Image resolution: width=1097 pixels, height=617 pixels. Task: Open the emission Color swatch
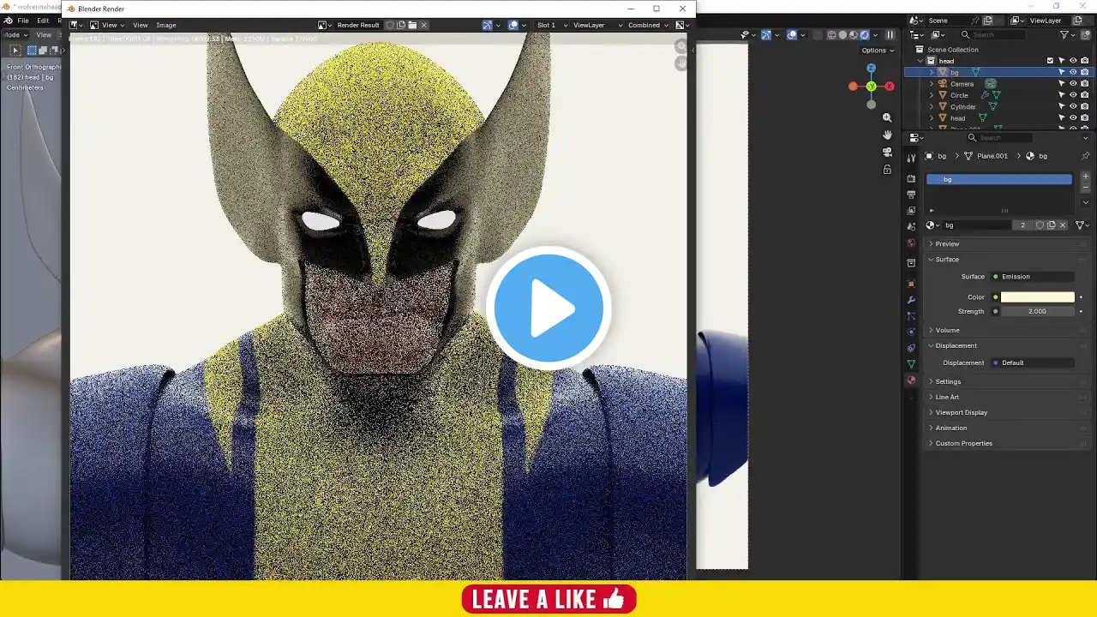click(1037, 297)
